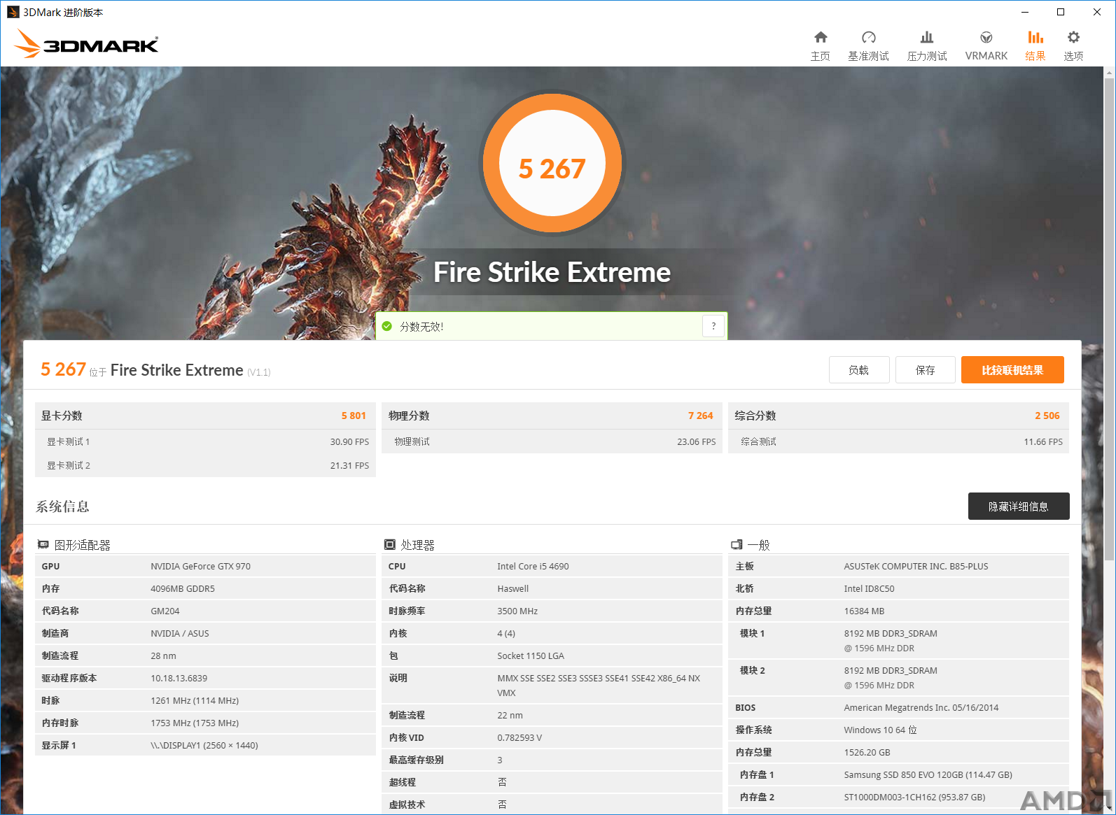This screenshot has width=1116, height=815.
Task: Click 隐藏详细信息 hide details button
Action: click(x=1019, y=506)
